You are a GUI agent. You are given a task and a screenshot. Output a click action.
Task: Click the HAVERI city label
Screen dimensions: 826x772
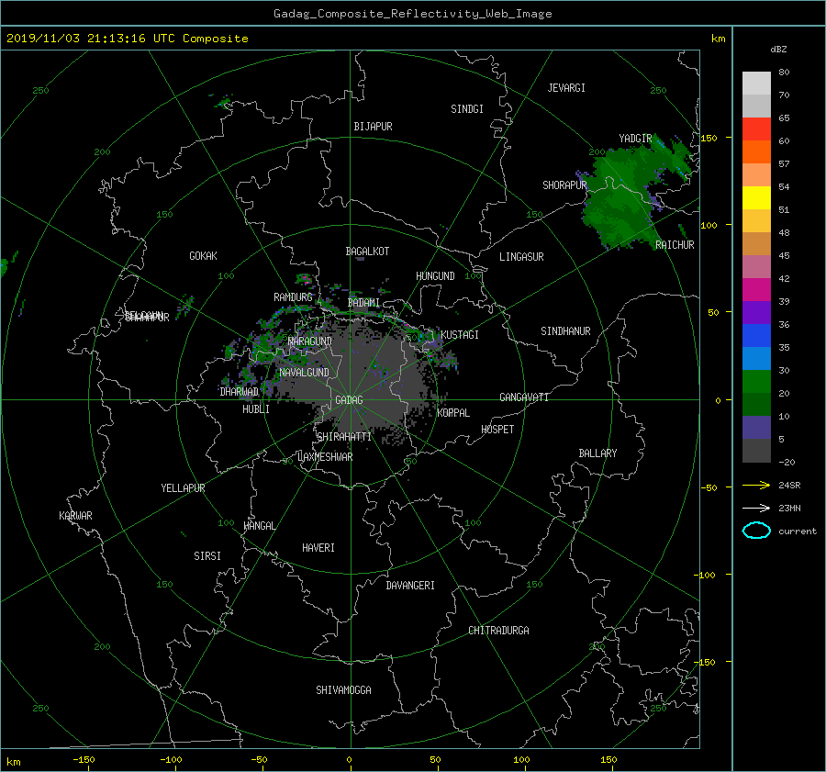pyautogui.click(x=318, y=548)
